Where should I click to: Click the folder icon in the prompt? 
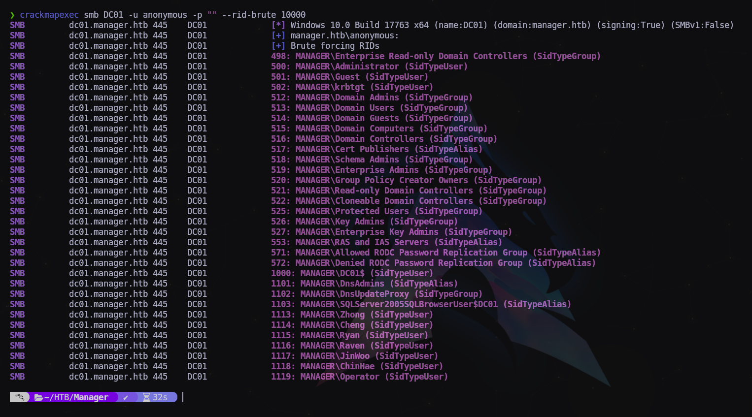tap(38, 397)
